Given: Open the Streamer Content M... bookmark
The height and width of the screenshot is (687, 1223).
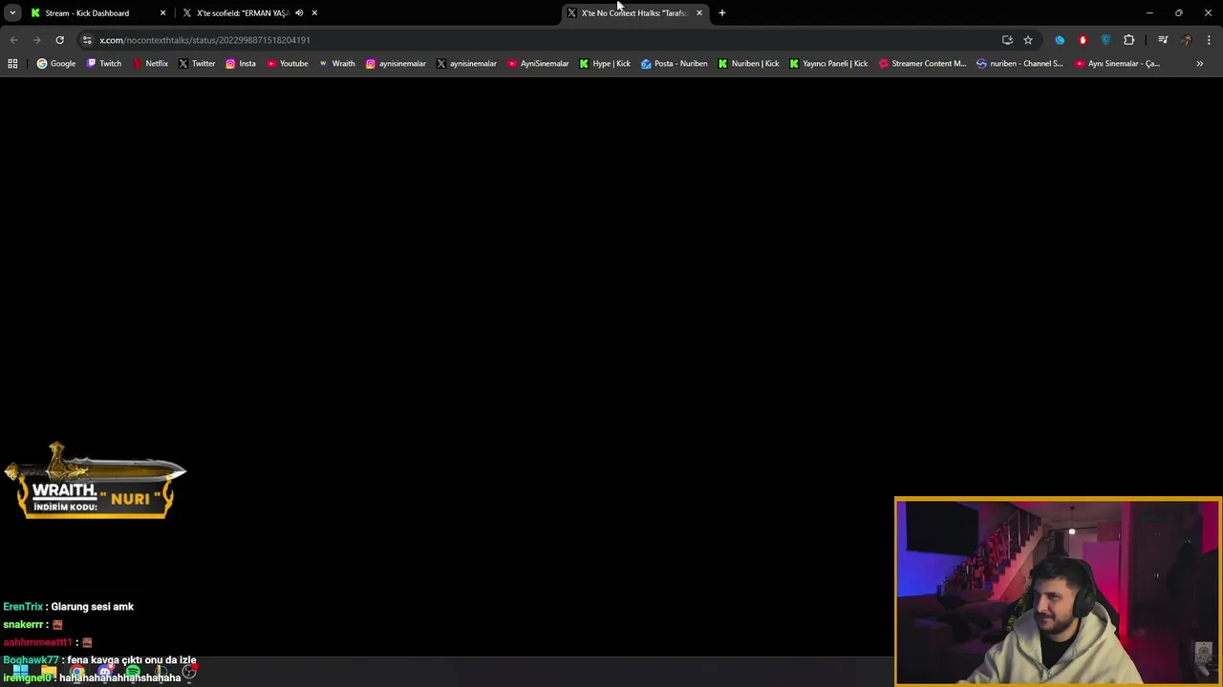Looking at the screenshot, I should click(x=922, y=64).
